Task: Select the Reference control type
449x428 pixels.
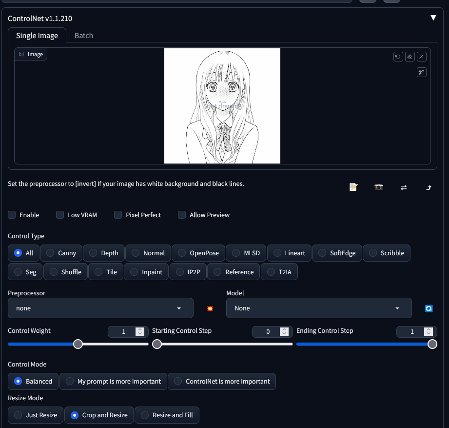Action: (234, 272)
